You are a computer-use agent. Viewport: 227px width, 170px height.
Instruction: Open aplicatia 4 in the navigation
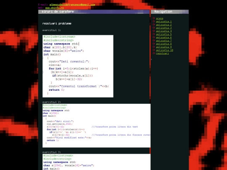(164, 31)
